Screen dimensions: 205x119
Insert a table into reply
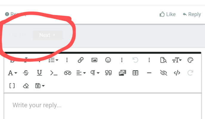tap(135, 73)
